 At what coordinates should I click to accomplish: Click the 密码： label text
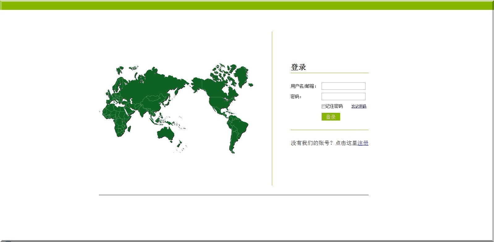[296, 96]
